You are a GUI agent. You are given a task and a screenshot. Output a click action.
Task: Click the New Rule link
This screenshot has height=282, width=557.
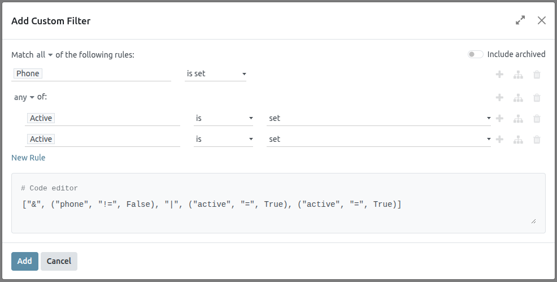[x=28, y=158]
